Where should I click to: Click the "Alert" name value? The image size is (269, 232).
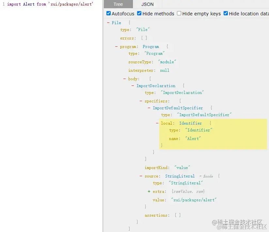click(193, 139)
